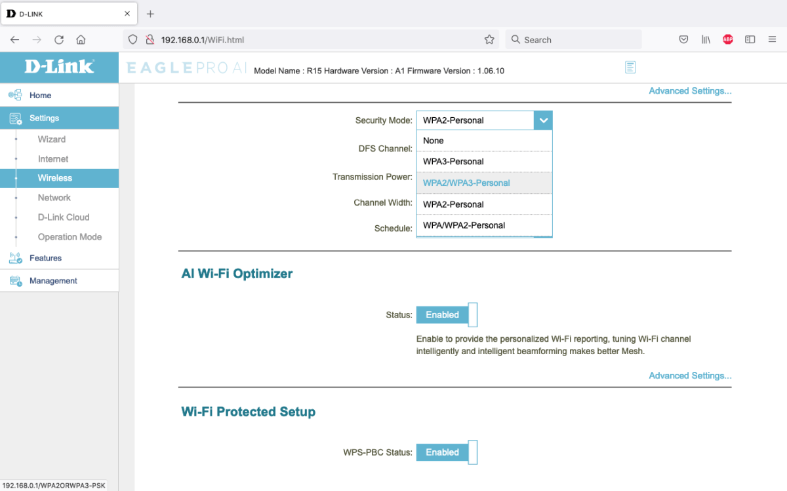Open Home in the sidebar menu

pyautogui.click(x=59, y=96)
